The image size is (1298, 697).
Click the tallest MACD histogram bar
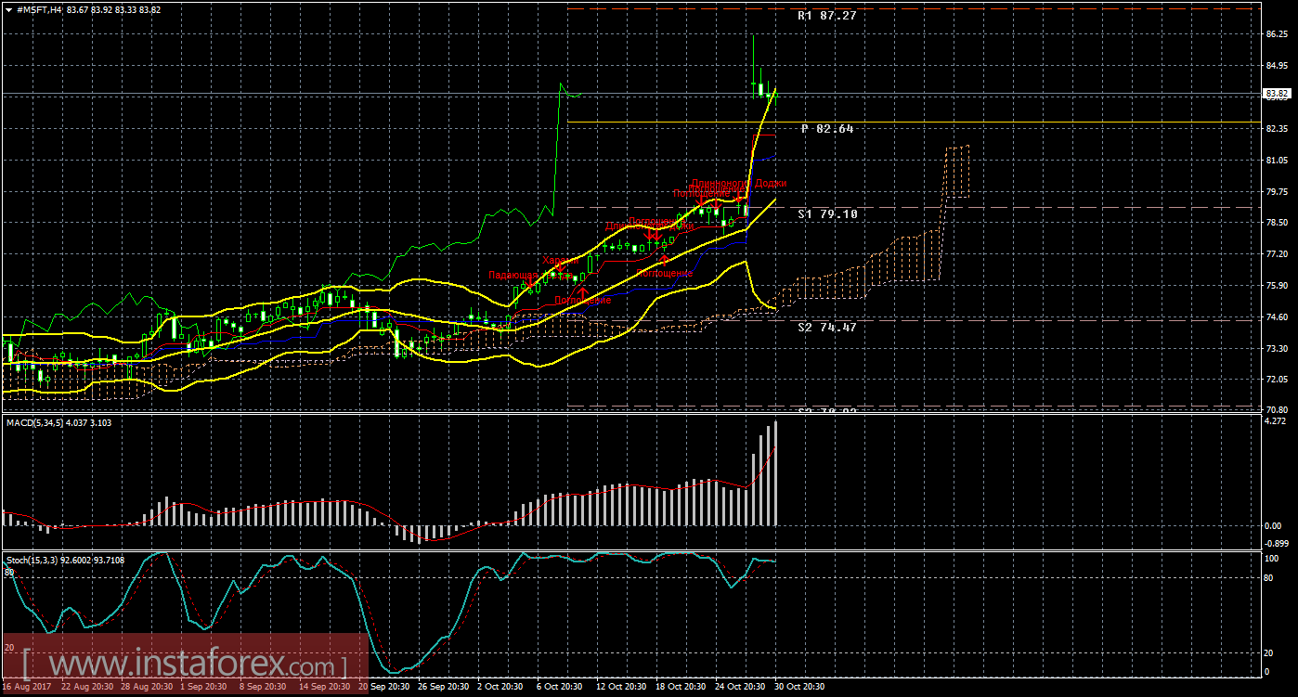[x=775, y=473]
